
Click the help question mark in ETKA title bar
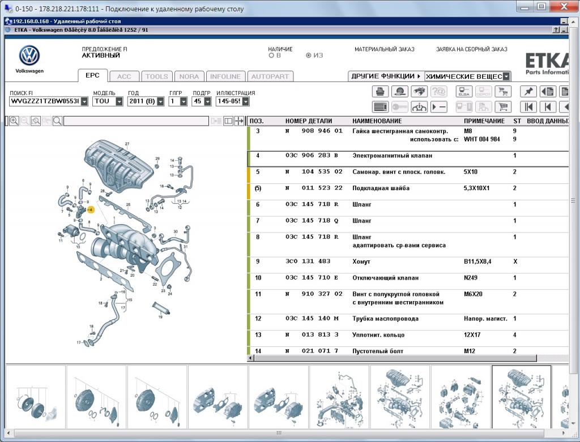coord(556,30)
